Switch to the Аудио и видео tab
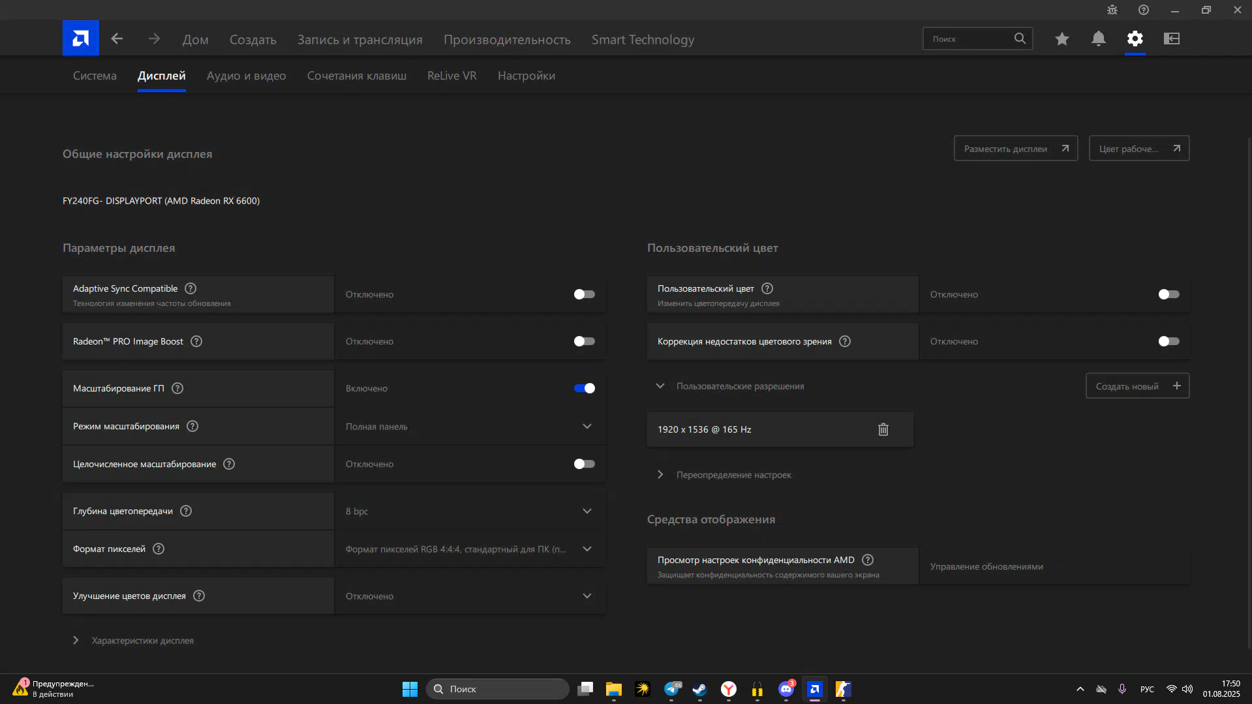Screen dimensions: 1252x704 point(247,76)
